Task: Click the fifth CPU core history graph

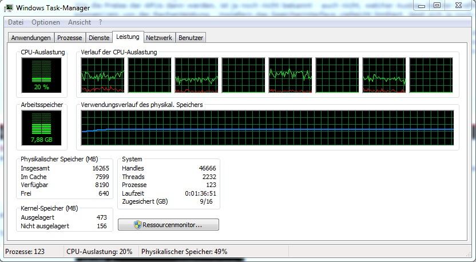Action: [290, 75]
